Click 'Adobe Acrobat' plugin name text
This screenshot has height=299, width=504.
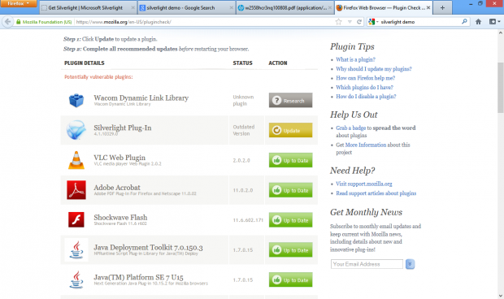click(x=117, y=188)
